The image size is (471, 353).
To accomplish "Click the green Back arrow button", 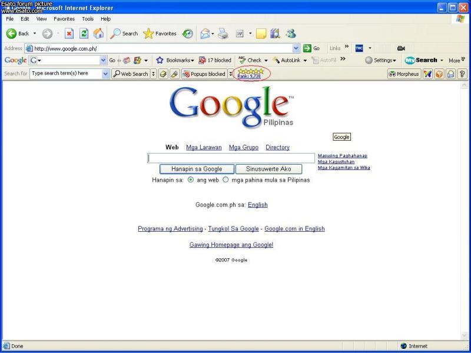I will (x=11, y=34).
